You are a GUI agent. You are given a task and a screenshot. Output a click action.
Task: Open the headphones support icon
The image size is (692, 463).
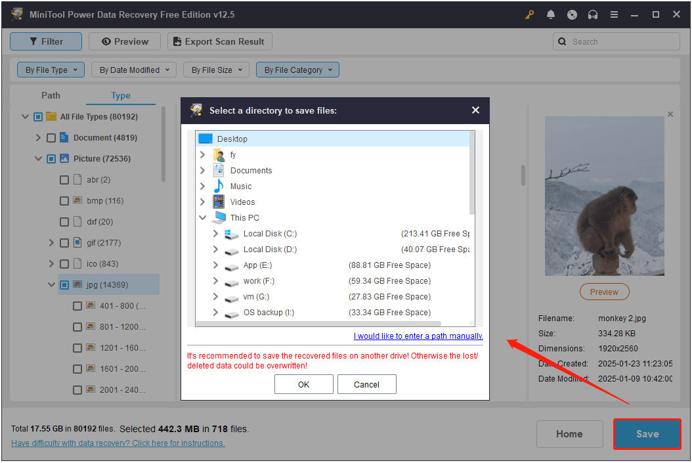pyautogui.click(x=593, y=14)
